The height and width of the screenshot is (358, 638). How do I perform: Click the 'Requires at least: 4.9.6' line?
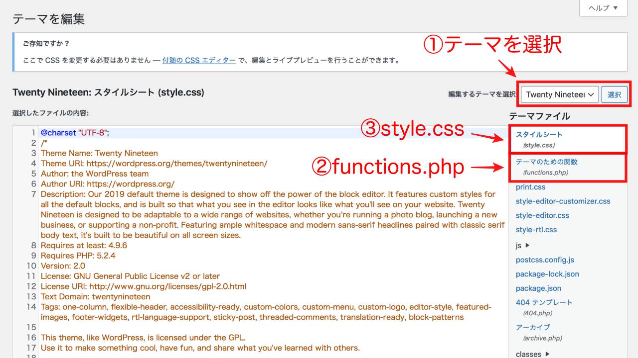coord(84,245)
